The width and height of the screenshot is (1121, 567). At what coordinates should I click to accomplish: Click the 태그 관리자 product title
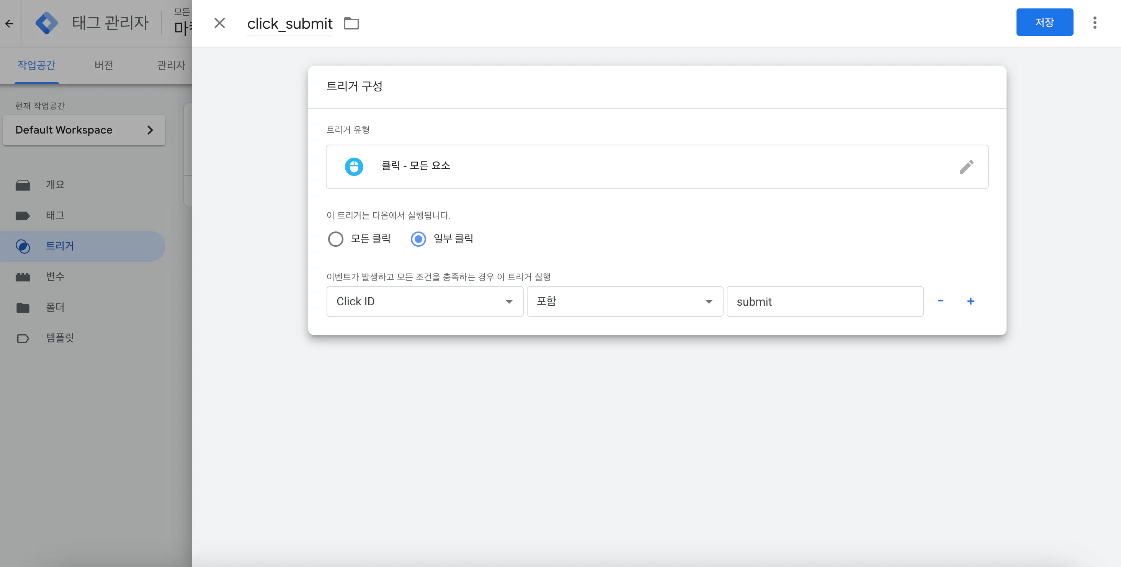[110, 23]
